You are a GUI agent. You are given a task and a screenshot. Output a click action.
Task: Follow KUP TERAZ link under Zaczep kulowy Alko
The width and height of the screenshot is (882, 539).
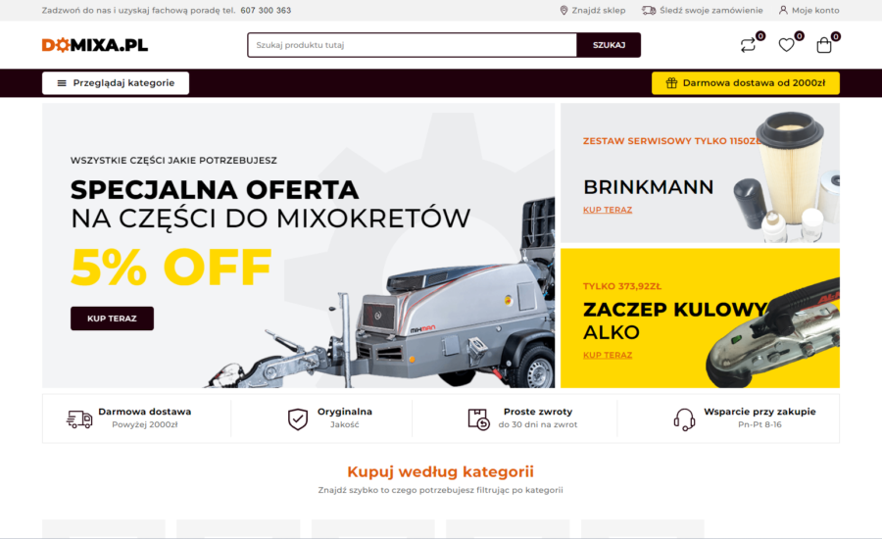coord(608,355)
